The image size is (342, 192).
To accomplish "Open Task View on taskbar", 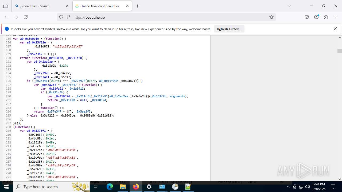I will pyautogui.click(x=96, y=187).
